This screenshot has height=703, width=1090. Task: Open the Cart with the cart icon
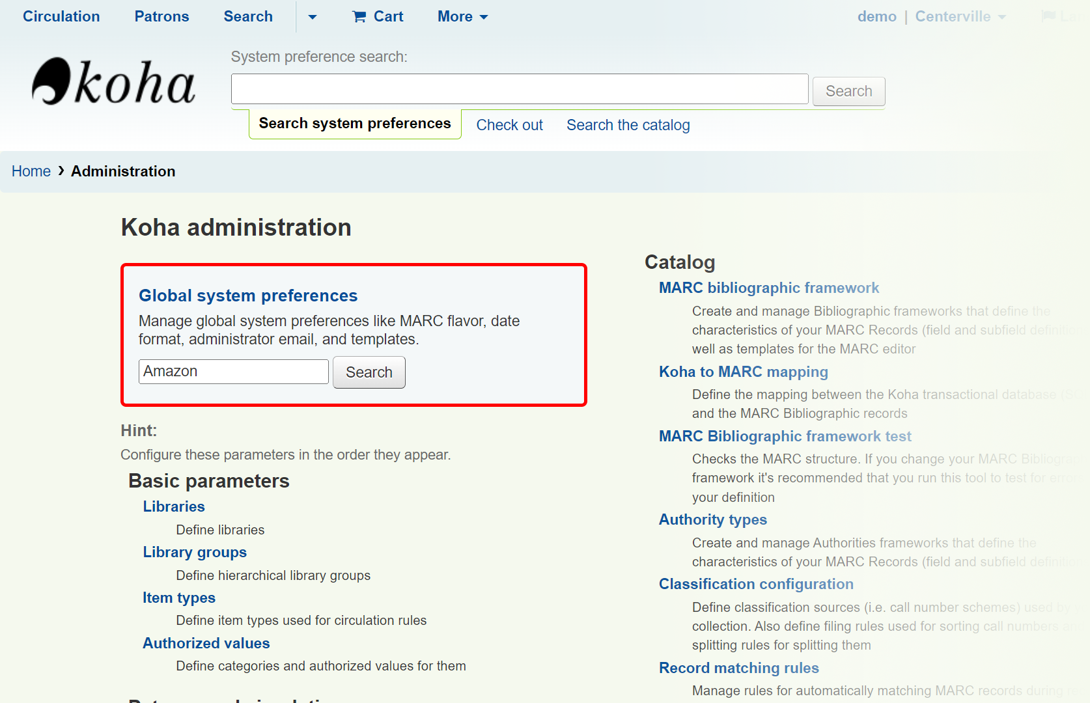click(378, 16)
